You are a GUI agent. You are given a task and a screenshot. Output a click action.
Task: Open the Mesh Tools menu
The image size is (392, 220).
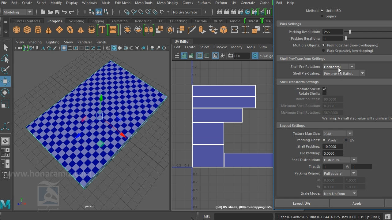[144, 3]
